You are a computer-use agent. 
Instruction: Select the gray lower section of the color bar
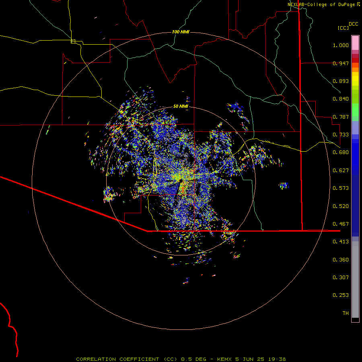coord(355,280)
